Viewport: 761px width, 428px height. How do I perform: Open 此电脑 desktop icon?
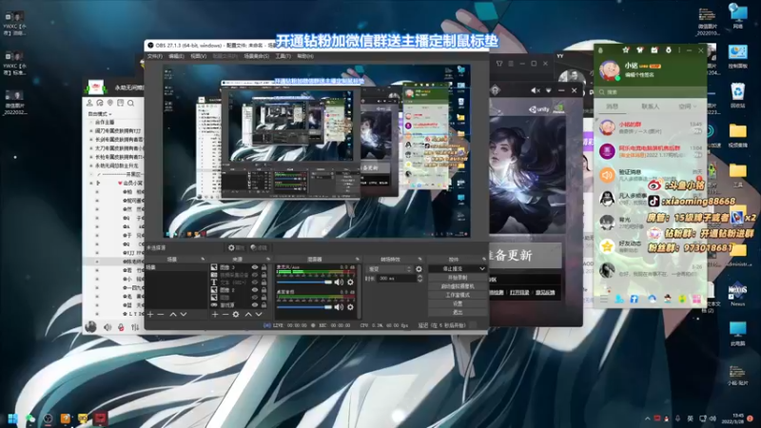pos(738,334)
